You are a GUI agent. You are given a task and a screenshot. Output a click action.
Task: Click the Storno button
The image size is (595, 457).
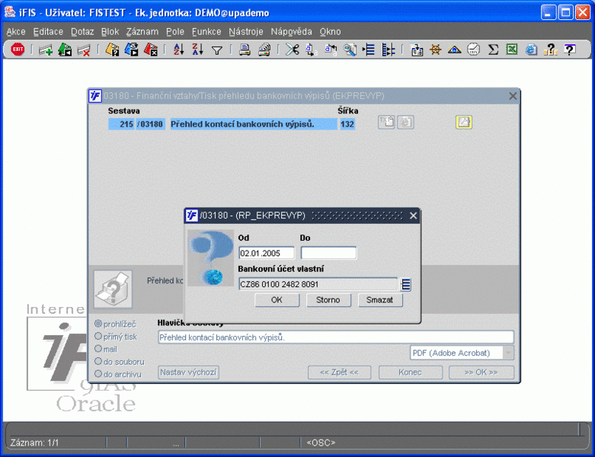click(x=328, y=300)
